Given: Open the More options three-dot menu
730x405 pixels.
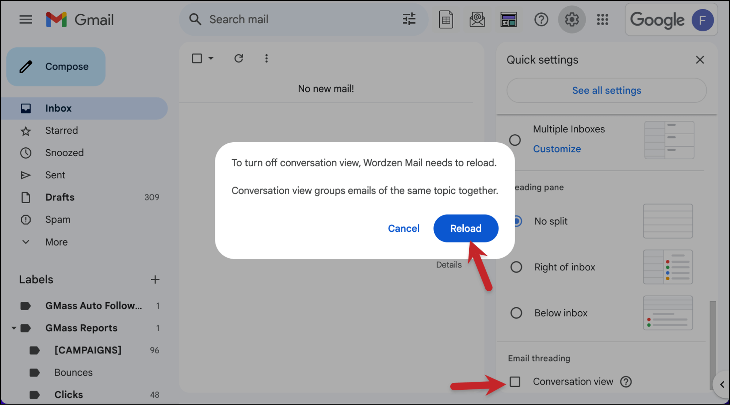Looking at the screenshot, I should click(x=266, y=58).
